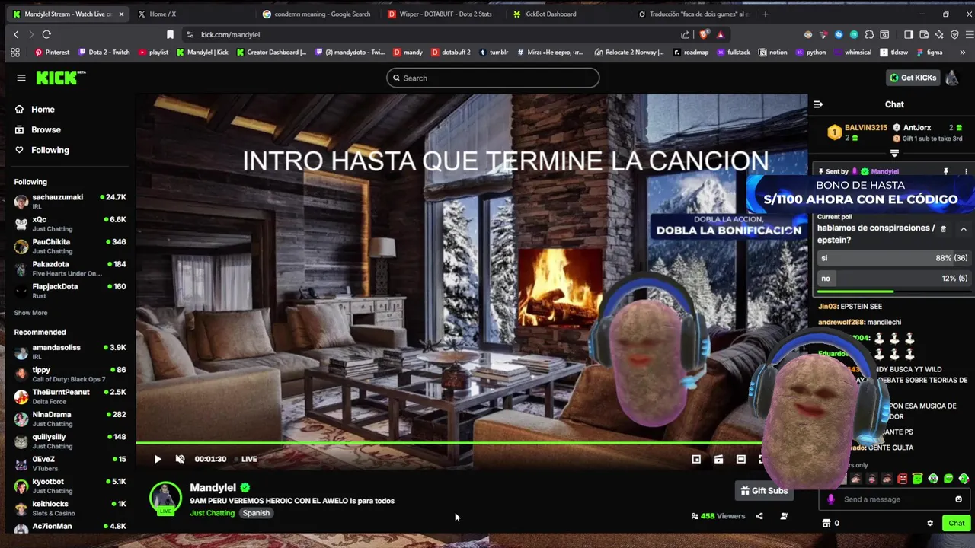975x548 pixels.
Task: Unpin the pinned chat message
Action: pyautogui.click(x=946, y=172)
